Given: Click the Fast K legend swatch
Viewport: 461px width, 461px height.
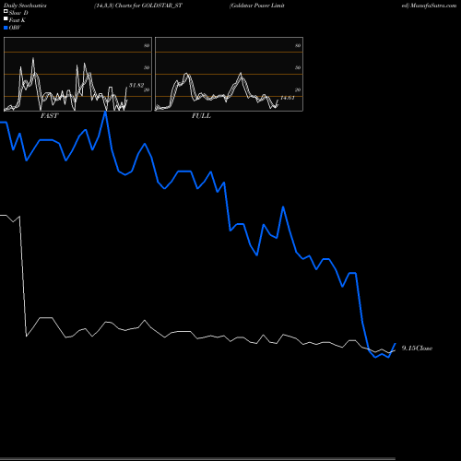Looking at the screenshot, I should 6,18.
